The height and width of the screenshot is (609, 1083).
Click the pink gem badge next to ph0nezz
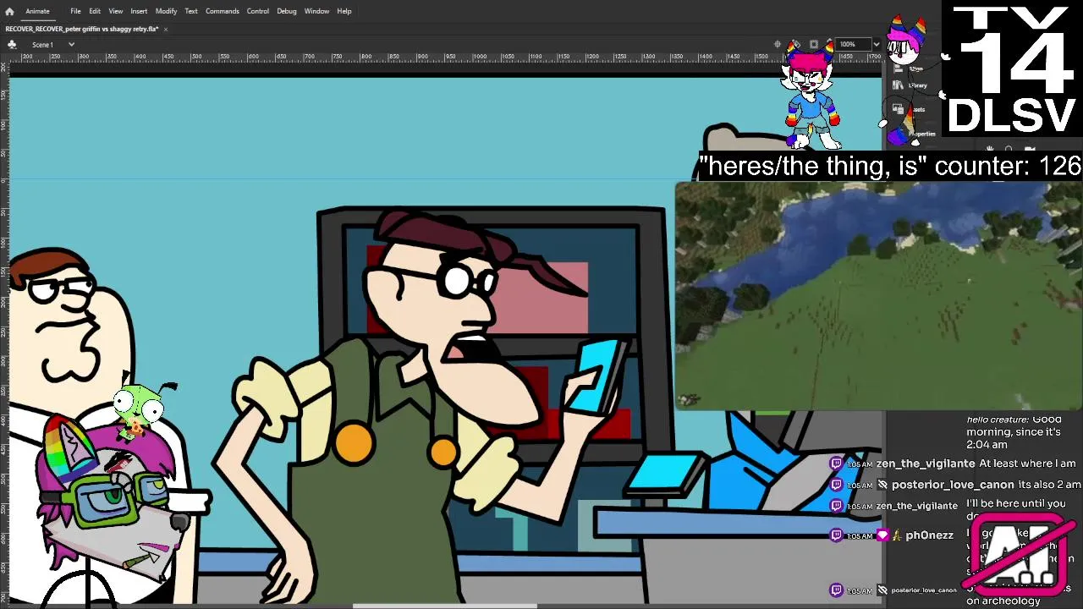882,535
